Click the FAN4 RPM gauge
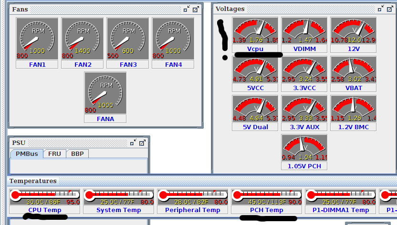397x225 pixels. coord(173,39)
